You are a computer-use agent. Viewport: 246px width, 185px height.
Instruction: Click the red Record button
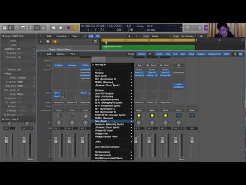[x=68, y=28]
